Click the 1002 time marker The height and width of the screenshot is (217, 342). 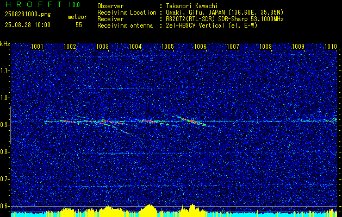[x=70, y=46]
